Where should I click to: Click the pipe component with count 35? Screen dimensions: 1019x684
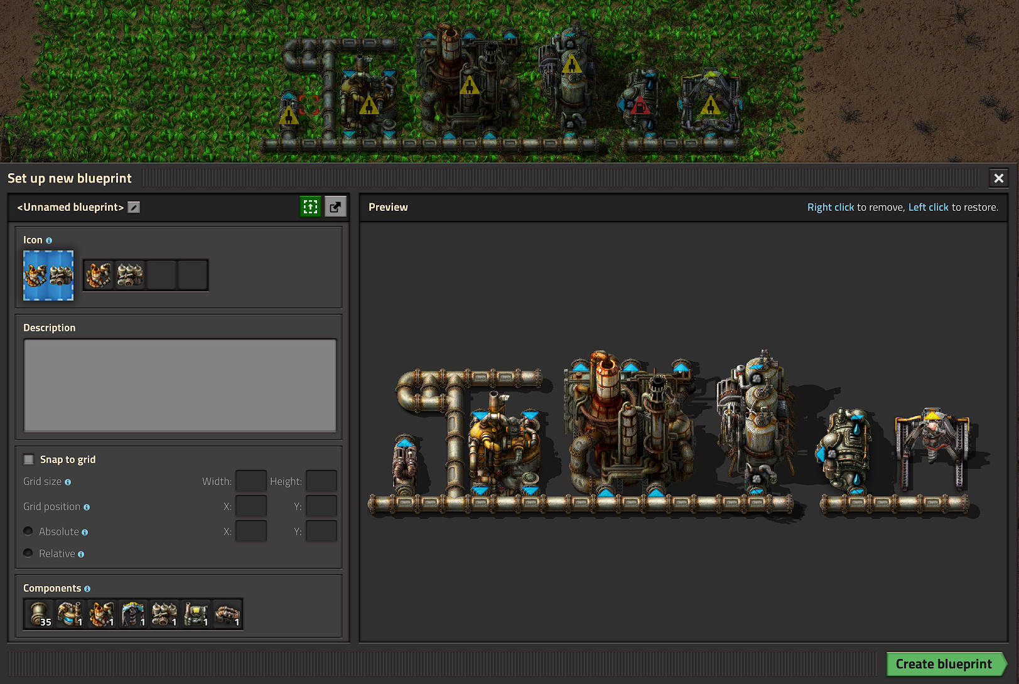pos(39,614)
